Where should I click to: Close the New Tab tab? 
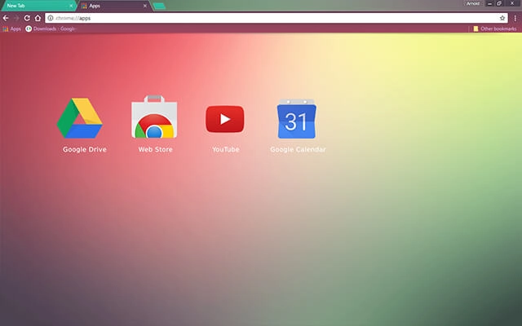tap(71, 6)
